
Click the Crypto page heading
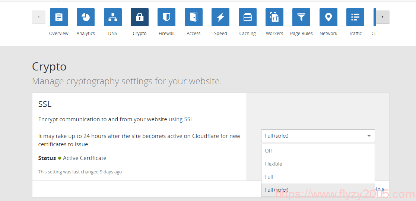coord(49,67)
